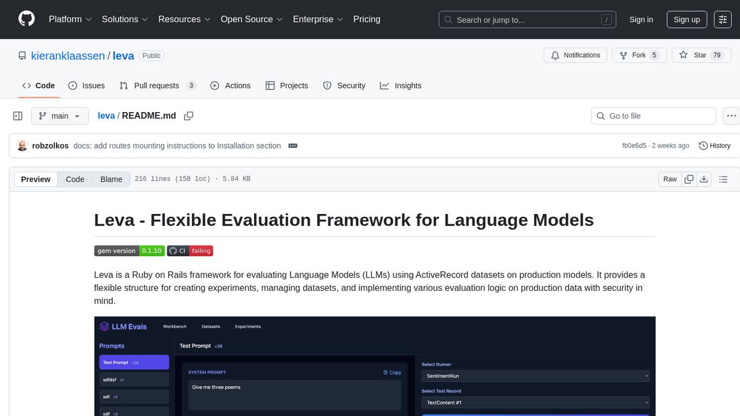Open the Enterprise dropdown menu
The height and width of the screenshot is (416, 740).
318,19
